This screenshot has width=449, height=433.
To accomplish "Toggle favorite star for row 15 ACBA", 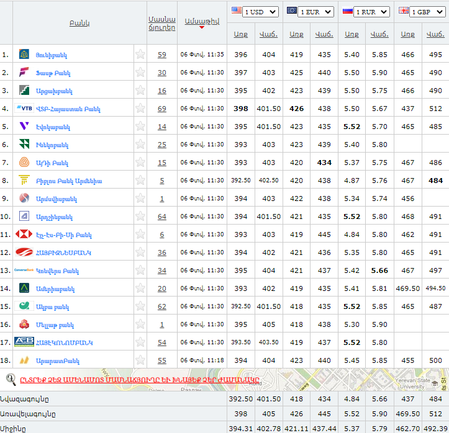I will pyautogui.click(x=140, y=306).
